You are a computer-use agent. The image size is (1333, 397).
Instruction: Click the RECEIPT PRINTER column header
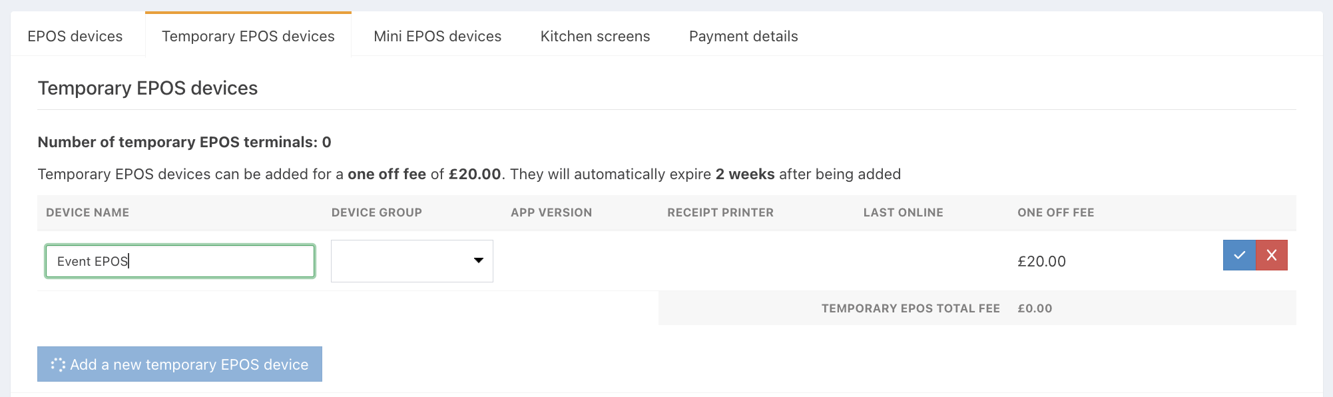720,212
